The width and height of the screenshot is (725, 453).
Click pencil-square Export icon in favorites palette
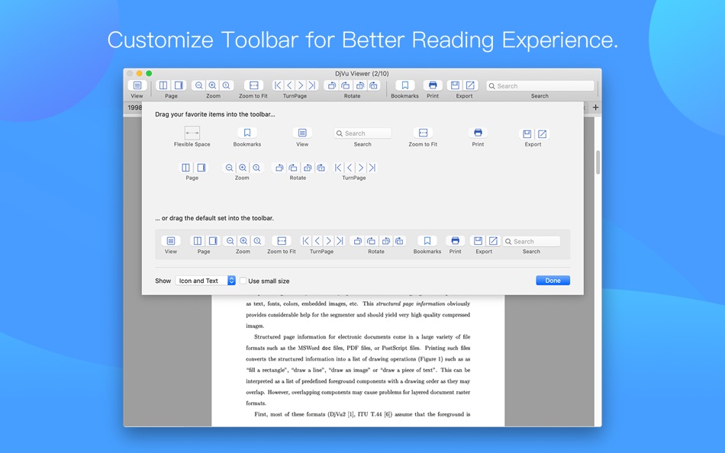point(543,134)
